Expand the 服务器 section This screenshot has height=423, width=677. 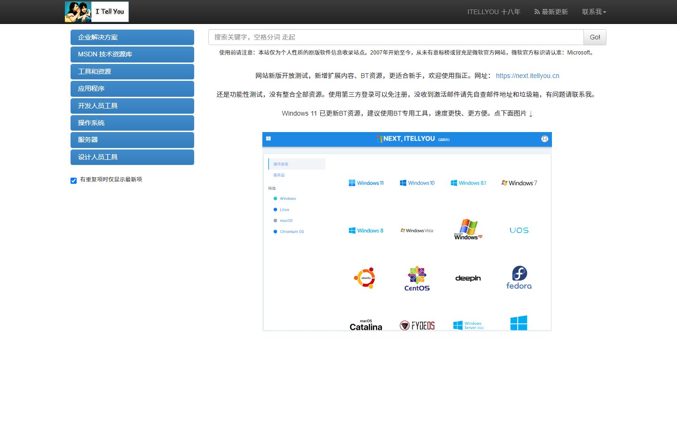[x=132, y=140]
